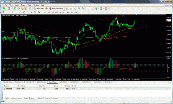Expand the Periods dropdown arrow
The height and width of the screenshot is (104, 173).
(x=103, y=9)
